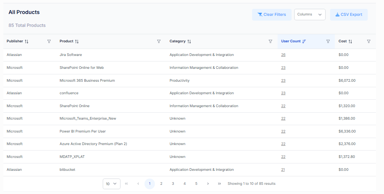
Task: Expand the Columns dropdown
Action: point(309,15)
